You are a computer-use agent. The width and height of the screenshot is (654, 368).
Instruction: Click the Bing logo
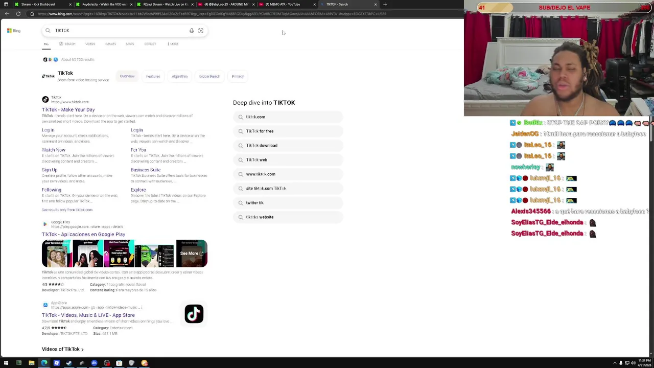coord(14,31)
